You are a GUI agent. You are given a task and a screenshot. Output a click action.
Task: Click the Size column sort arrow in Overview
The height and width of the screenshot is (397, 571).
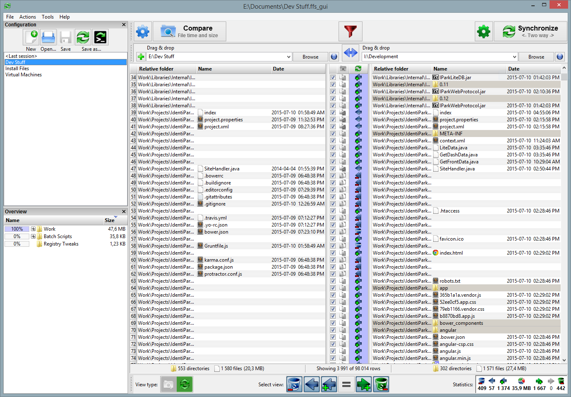click(116, 217)
